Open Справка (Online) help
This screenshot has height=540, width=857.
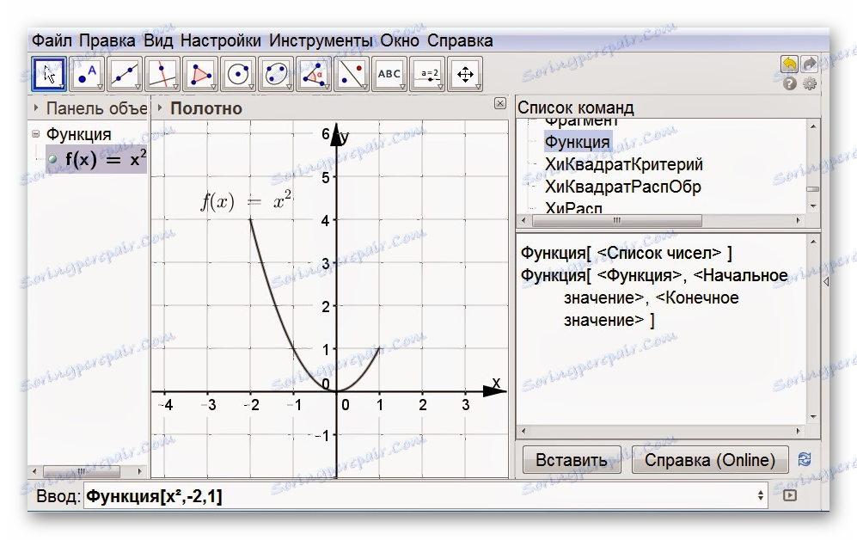point(709,459)
